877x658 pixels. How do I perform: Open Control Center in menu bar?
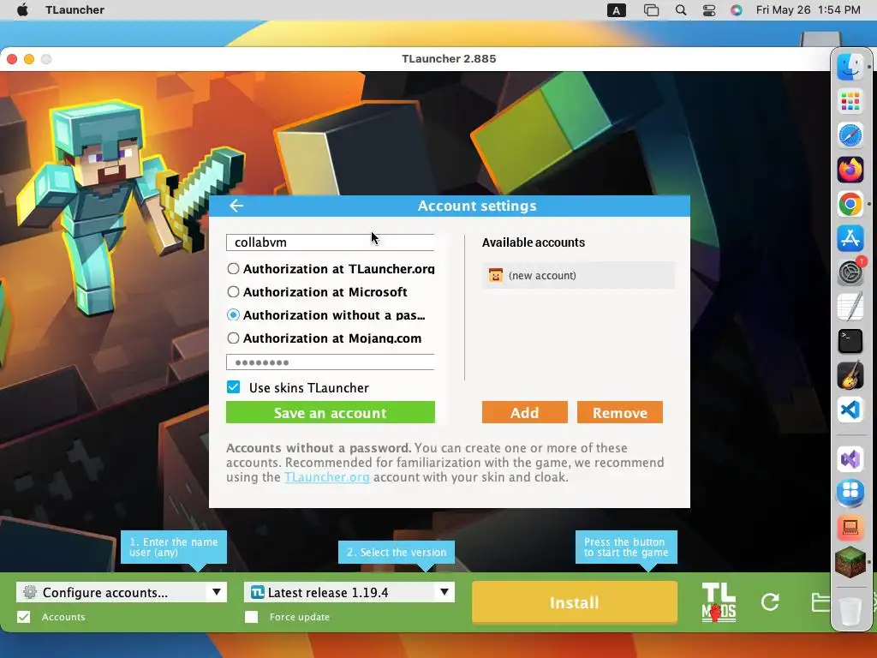(x=708, y=10)
